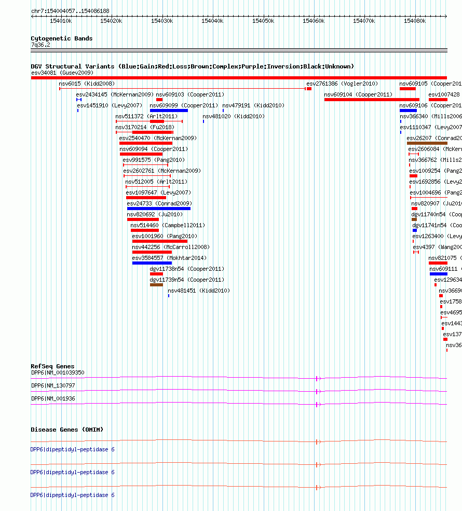Click esv1007428 variant label

pyautogui.click(x=444, y=94)
